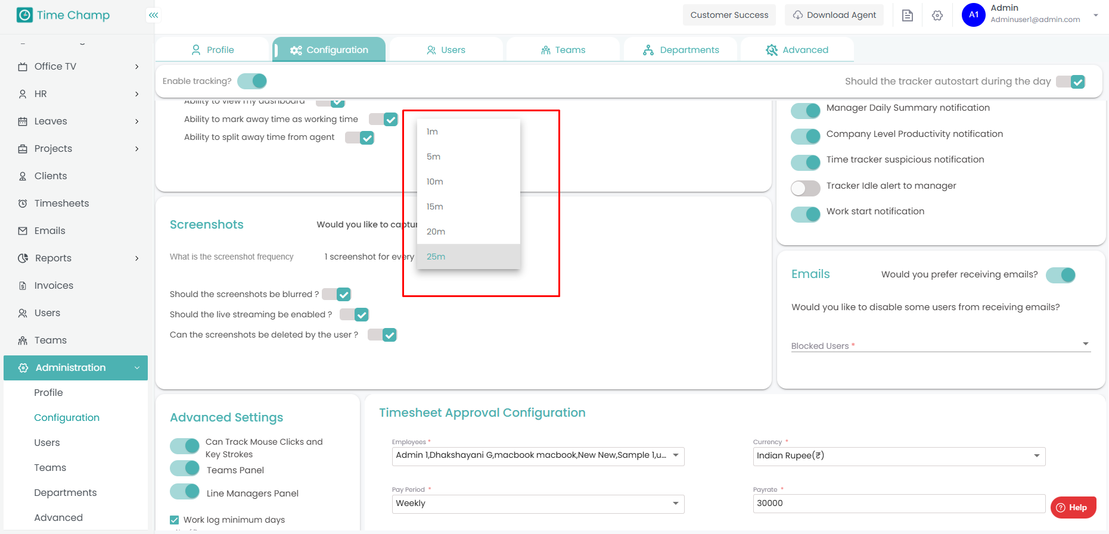This screenshot has width=1109, height=534.
Task: Click the Office TV sidebar icon
Action: pyautogui.click(x=23, y=67)
